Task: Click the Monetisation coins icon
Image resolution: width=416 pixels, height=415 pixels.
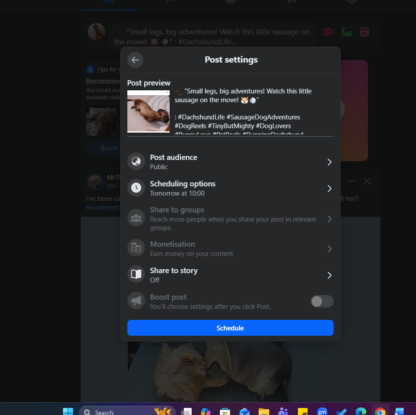Action: click(136, 248)
